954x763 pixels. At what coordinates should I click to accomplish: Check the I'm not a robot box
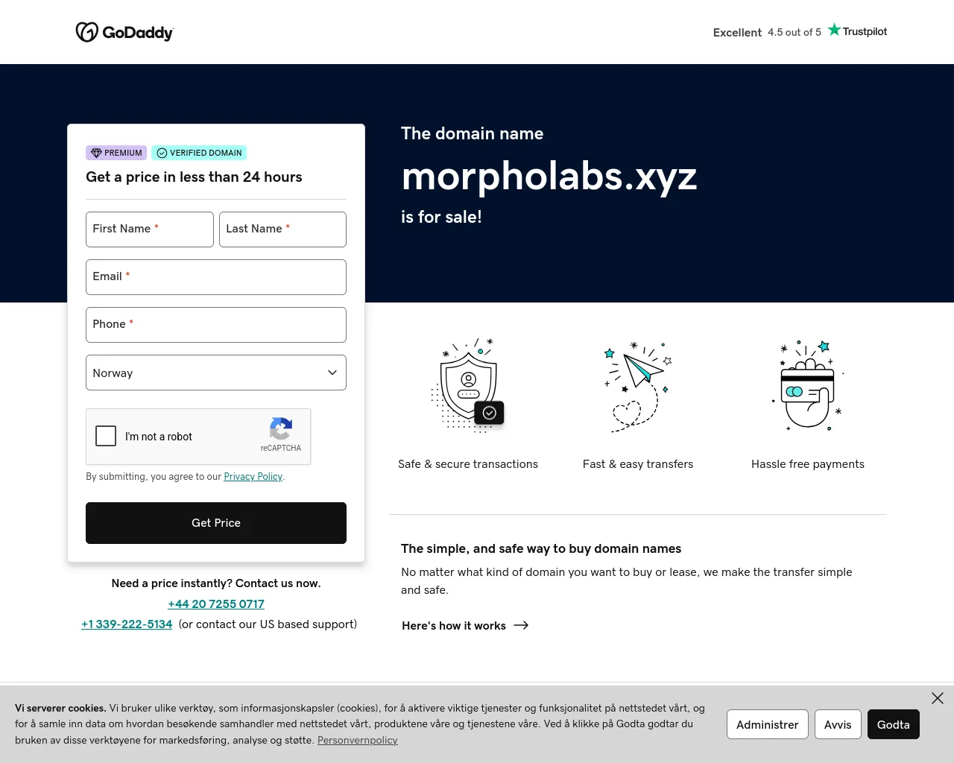tap(106, 436)
